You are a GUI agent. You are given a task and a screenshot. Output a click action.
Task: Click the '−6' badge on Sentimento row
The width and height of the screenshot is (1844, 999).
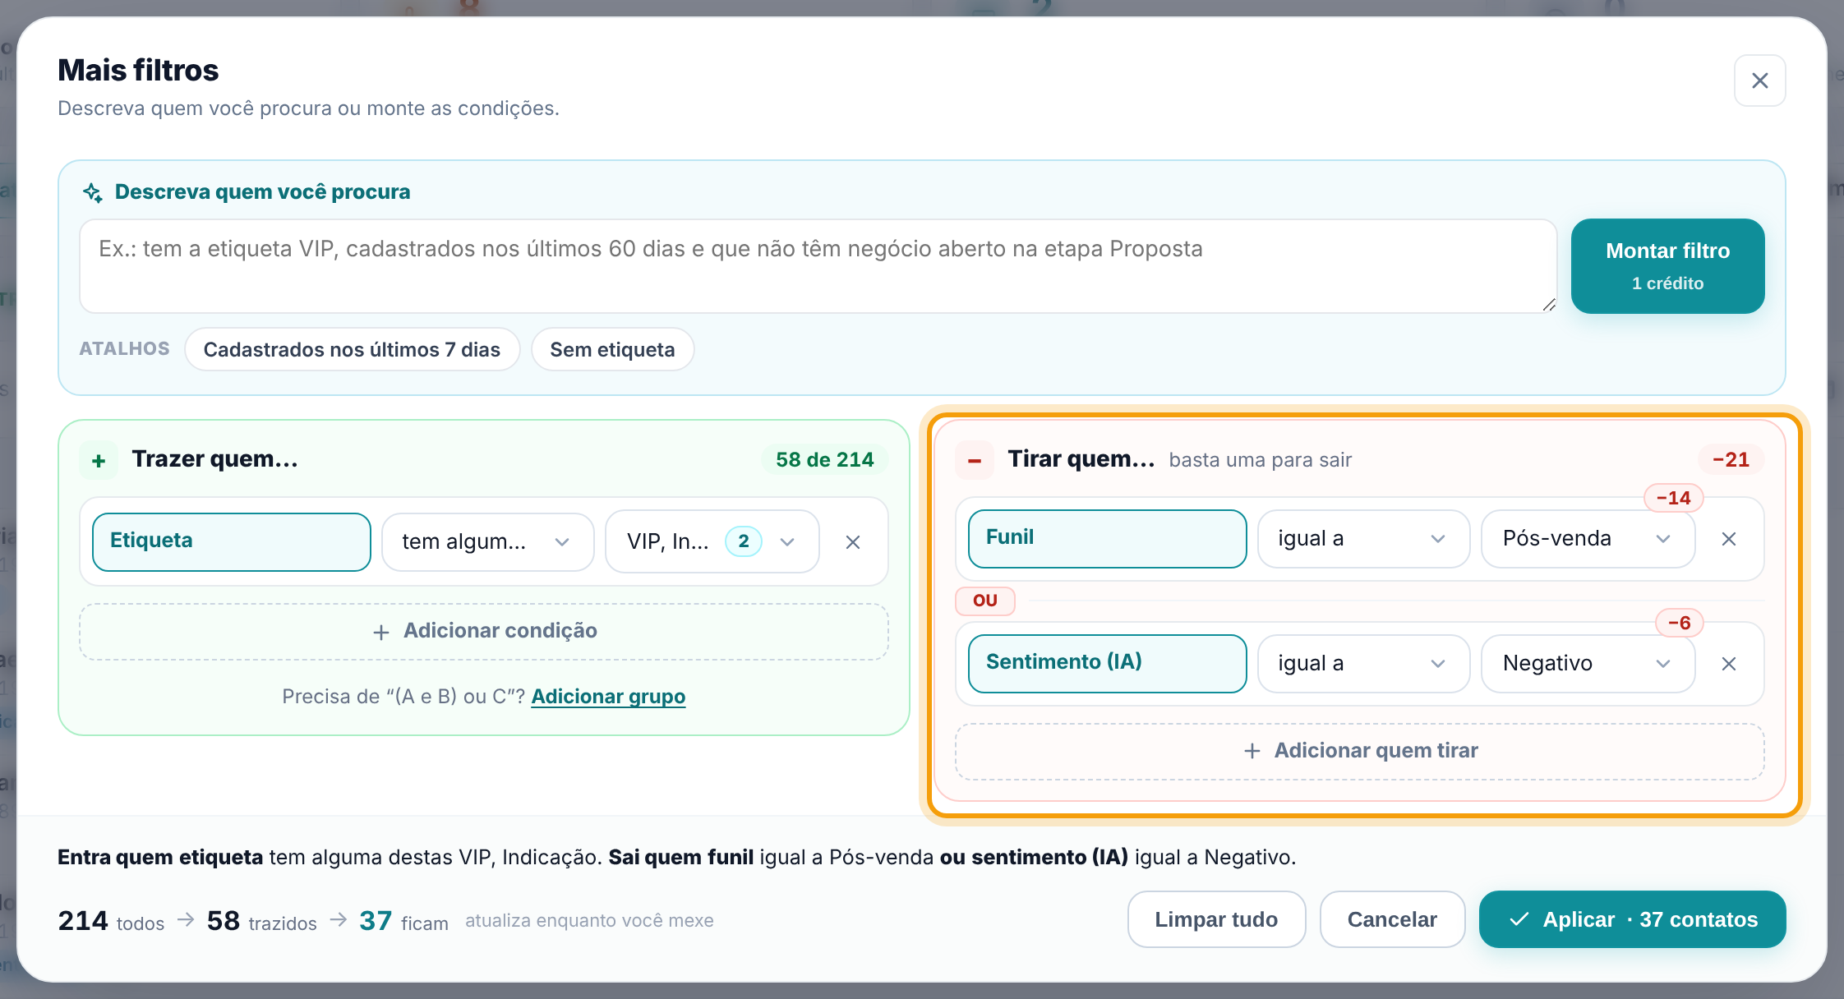(1679, 623)
